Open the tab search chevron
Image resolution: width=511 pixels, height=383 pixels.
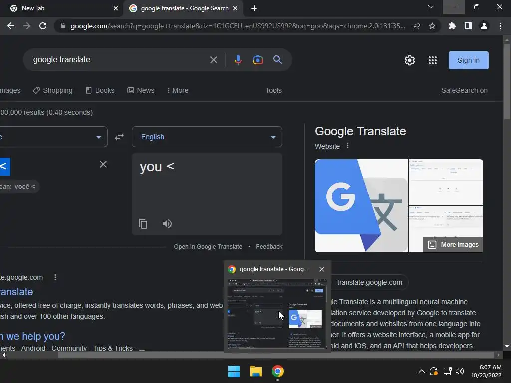[431, 7]
